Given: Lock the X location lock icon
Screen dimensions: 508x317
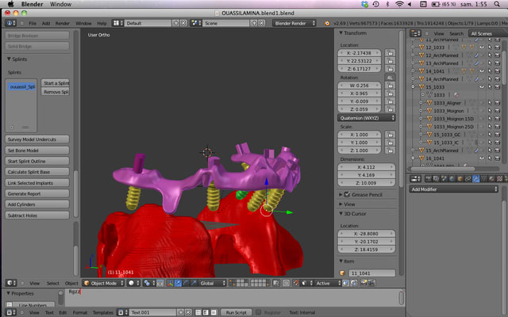Looking at the screenshot, I should 391,53.
